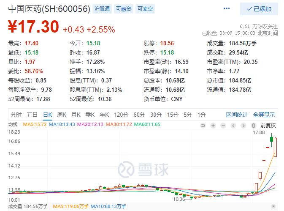Click the current price ¥17.30

[x=33, y=27]
